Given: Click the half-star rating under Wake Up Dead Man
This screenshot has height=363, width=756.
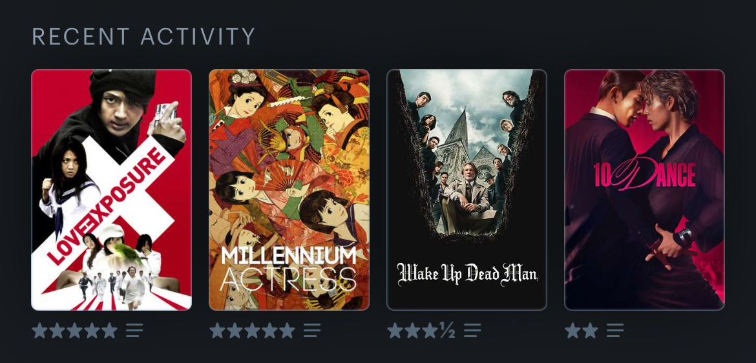Looking at the screenshot, I should point(447,331).
